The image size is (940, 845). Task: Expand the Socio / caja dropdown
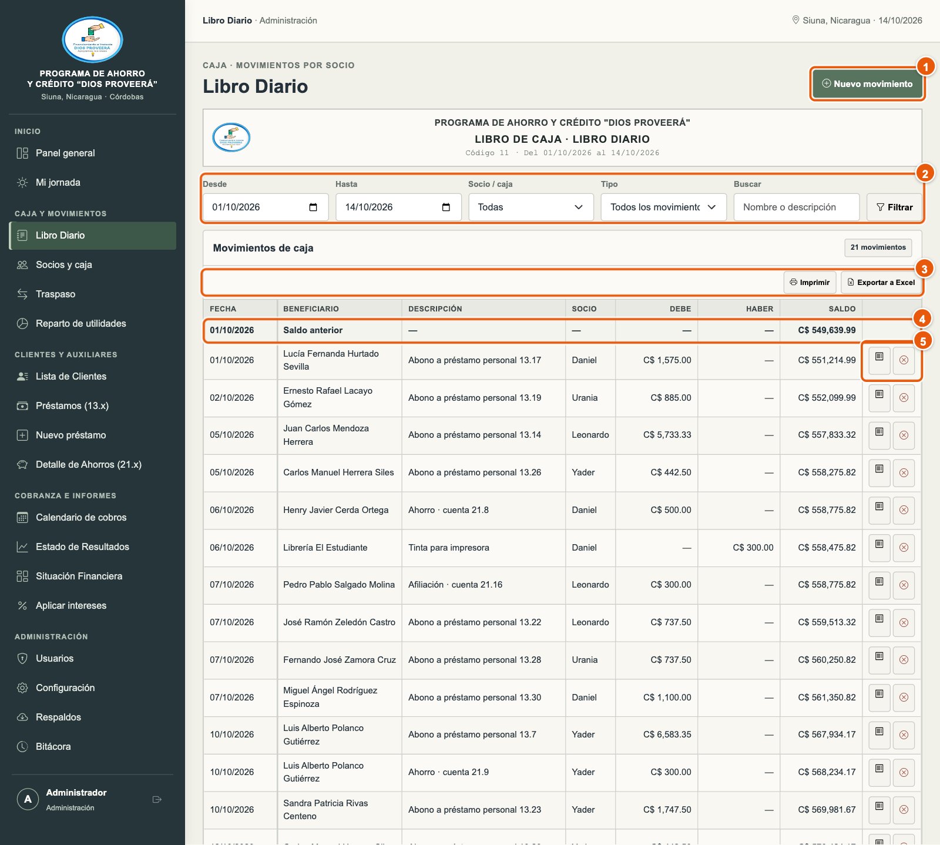531,207
